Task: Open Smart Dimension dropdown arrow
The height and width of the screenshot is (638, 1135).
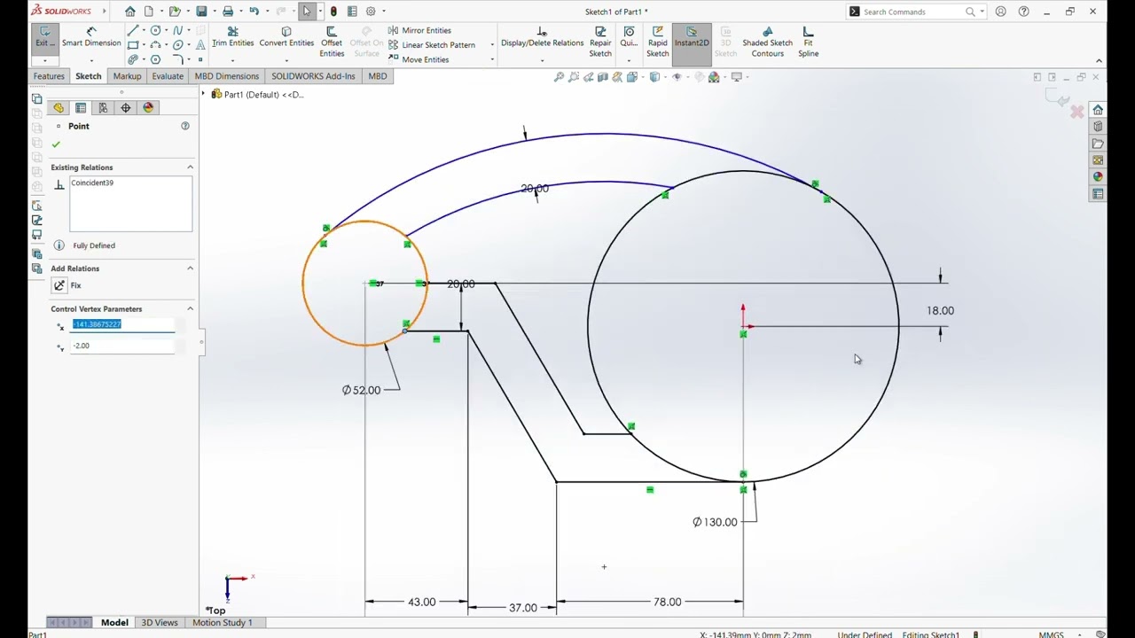Action: point(90,59)
